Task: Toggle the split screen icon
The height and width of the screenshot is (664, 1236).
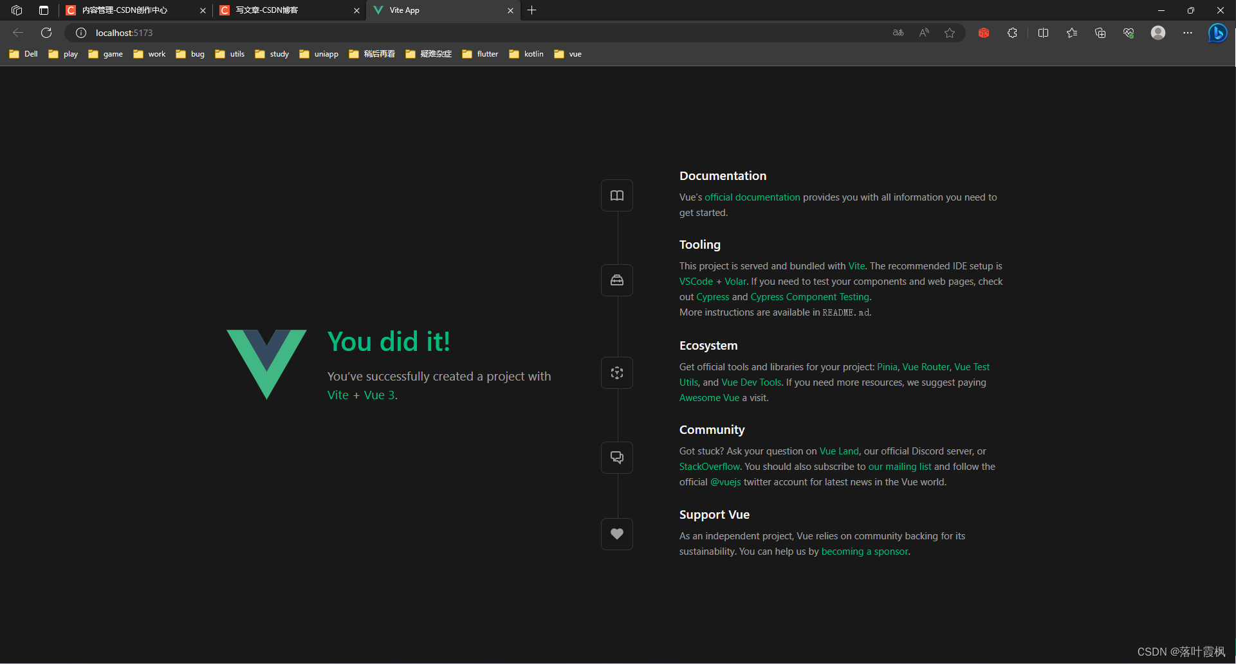Action: click(x=1044, y=33)
